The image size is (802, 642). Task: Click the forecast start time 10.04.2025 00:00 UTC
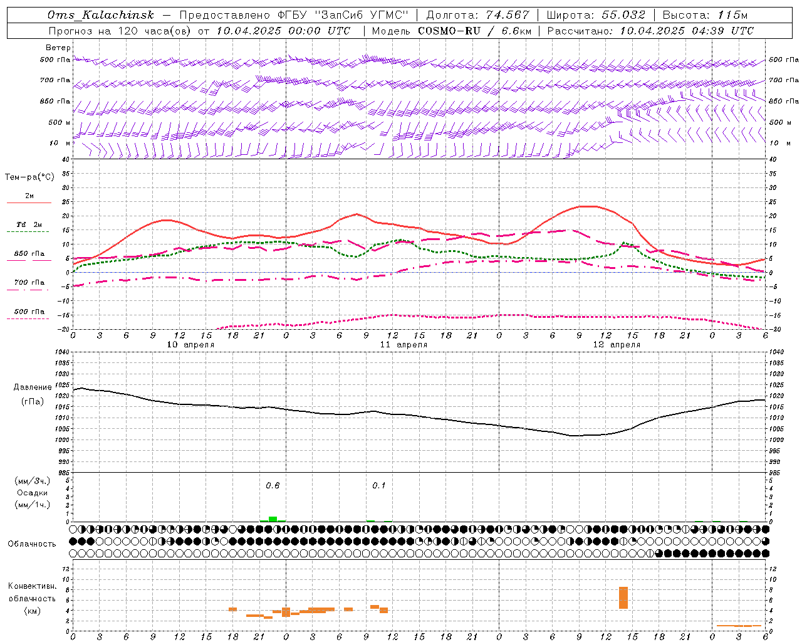point(283,31)
